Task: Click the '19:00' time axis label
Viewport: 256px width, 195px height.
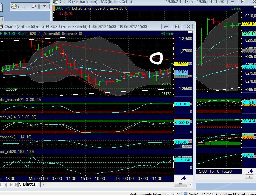Action: [100, 179]
